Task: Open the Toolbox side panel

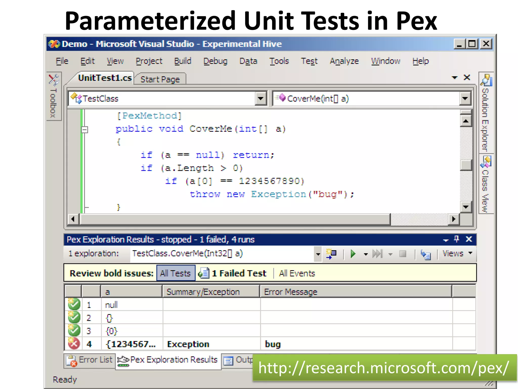Action: pyautogui.click(x=54, y=96)
